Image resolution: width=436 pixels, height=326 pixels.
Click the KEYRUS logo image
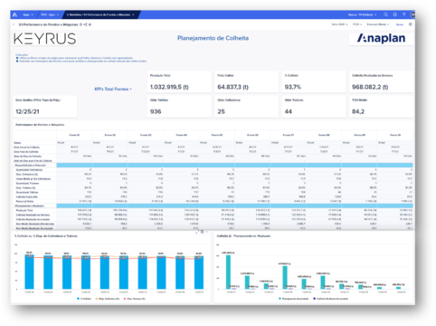(45, 39)
